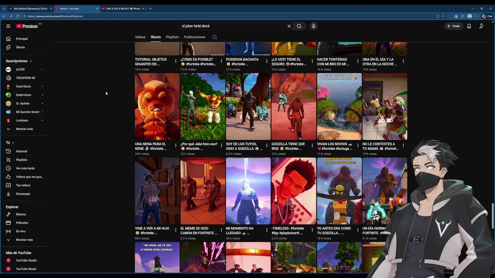Open the account avatar menu in YouTube
495x278 pixels.
point(482,26)
